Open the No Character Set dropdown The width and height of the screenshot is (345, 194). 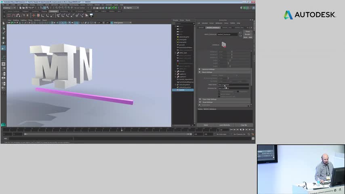pyautogui.click(x=240, y=134)
